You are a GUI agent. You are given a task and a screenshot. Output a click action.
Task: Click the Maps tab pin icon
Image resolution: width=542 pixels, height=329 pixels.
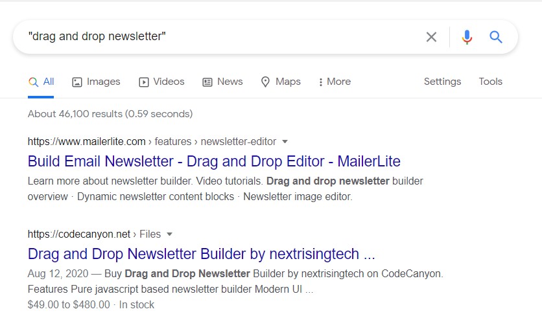coord(265,82)
